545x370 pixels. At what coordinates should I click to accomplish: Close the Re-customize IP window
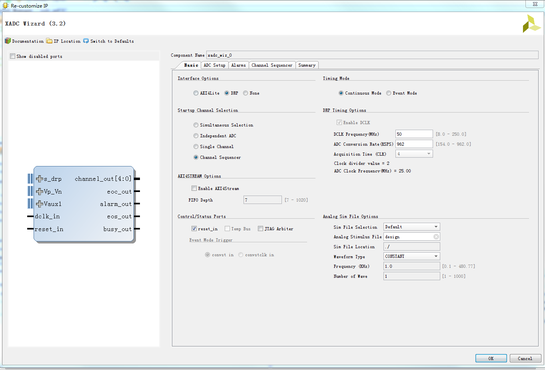pyautogui.click(x=535, y=4)
